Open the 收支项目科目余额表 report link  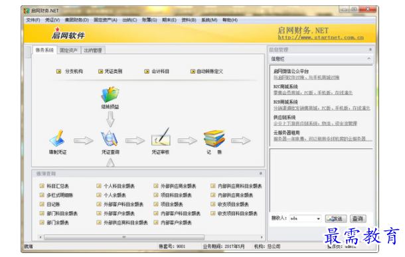[x=238, y=213]
